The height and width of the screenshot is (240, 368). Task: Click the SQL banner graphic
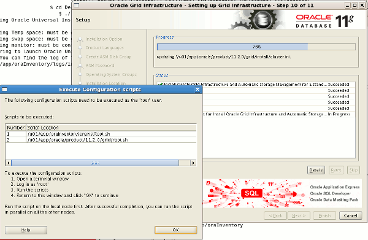pos(251,193)
